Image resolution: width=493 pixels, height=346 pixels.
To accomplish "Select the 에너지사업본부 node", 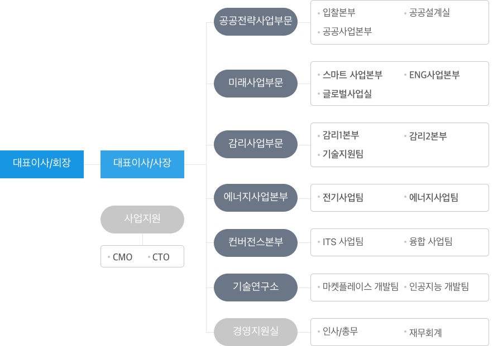I will 256,198.
